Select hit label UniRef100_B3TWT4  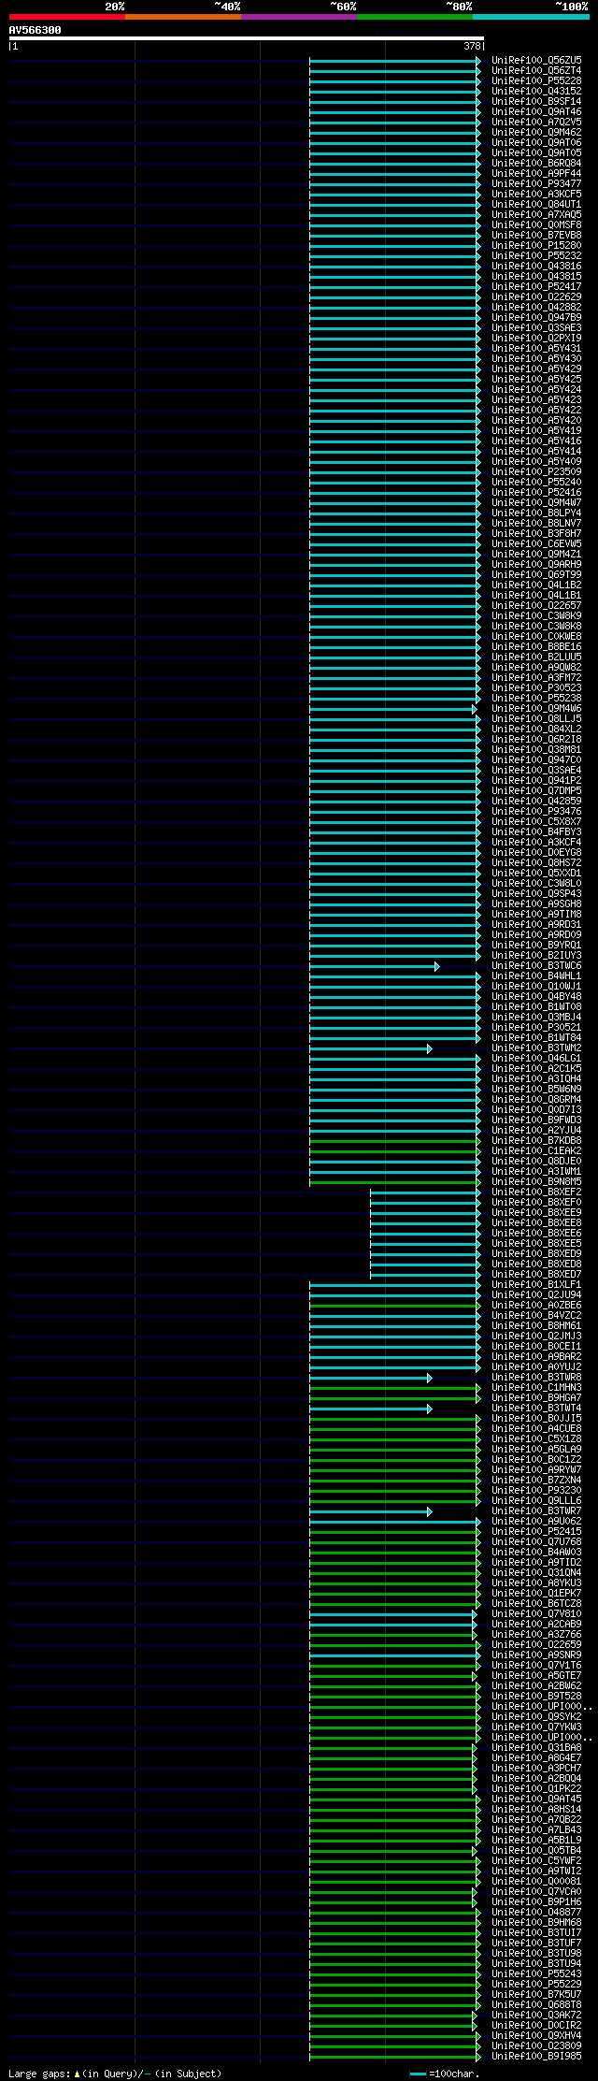[536, 1408]
